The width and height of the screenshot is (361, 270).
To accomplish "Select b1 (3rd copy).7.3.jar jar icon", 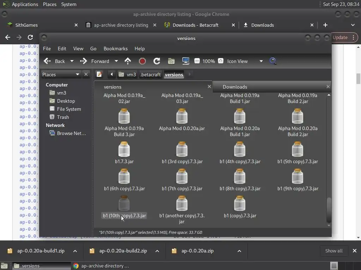I will (x=182, y=149).
